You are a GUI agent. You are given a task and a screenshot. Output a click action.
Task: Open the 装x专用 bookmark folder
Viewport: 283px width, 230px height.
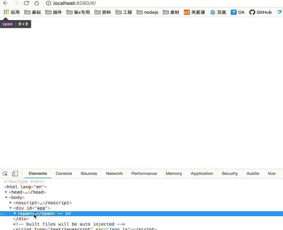(x=78, y=12)
